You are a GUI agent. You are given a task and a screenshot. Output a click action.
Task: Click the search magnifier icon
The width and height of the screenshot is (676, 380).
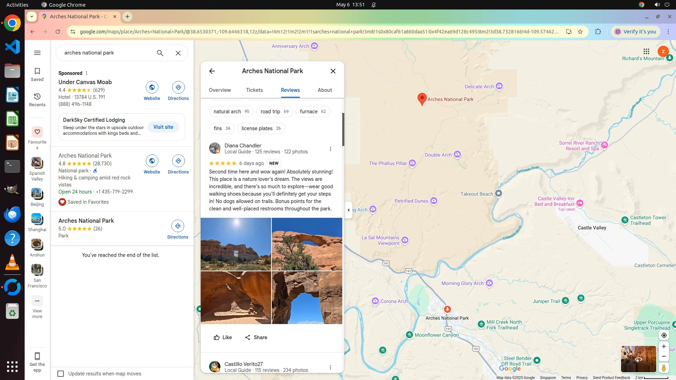click(x=160, y=53)
